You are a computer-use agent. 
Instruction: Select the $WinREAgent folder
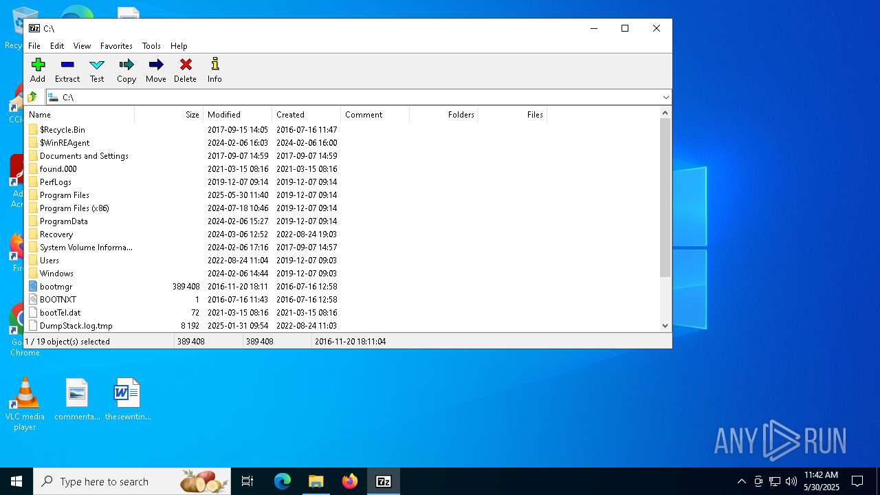(x=65, y=143)
